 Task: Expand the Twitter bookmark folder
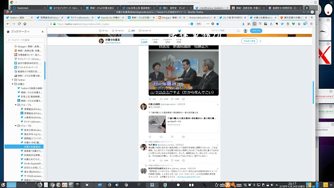[13, 80]
